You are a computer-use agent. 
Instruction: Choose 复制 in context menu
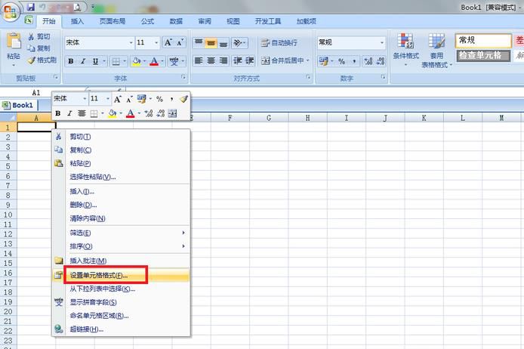click(x=121, y=150)
